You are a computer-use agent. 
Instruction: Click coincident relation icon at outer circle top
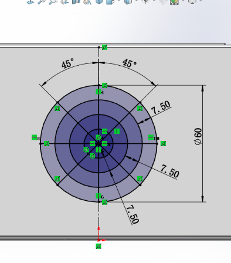(105, 85)
